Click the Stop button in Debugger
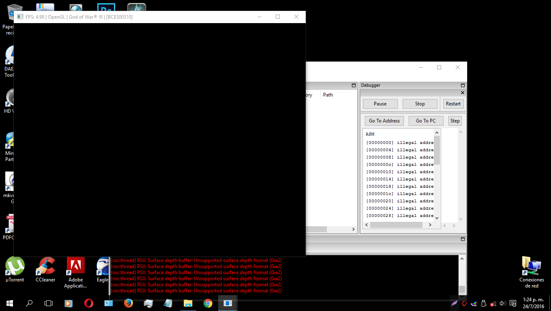The width and height of the screenshot is (551, 311). point(420,104)
